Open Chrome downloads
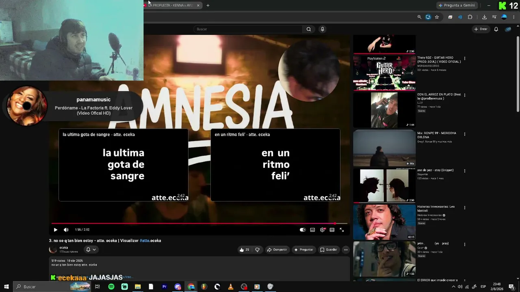The width and height of the screenshot is (520, 292). tap(484, 17)
